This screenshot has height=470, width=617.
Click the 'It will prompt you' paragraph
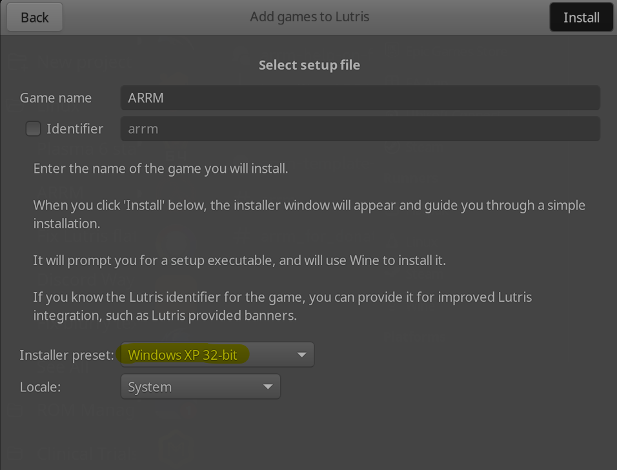(239, 260)
